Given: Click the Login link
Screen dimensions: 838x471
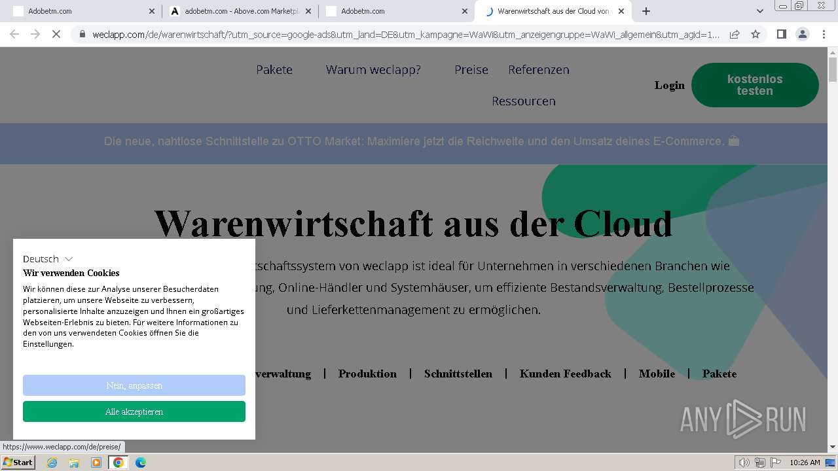Looking at the screenshot, I should click(x=669, y=85).
